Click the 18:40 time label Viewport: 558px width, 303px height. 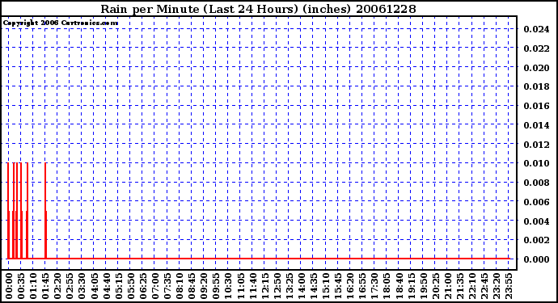point(398,286)
